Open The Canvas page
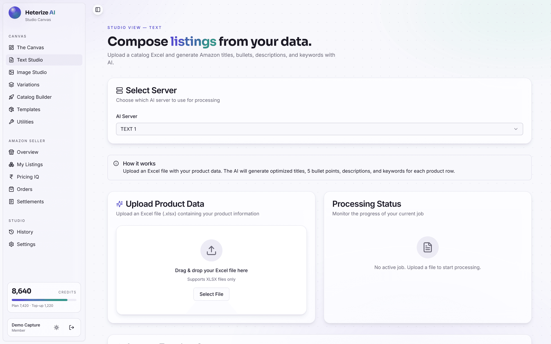Image resolution: width=551 pixels, height=344 pixels. coord(44,48)
